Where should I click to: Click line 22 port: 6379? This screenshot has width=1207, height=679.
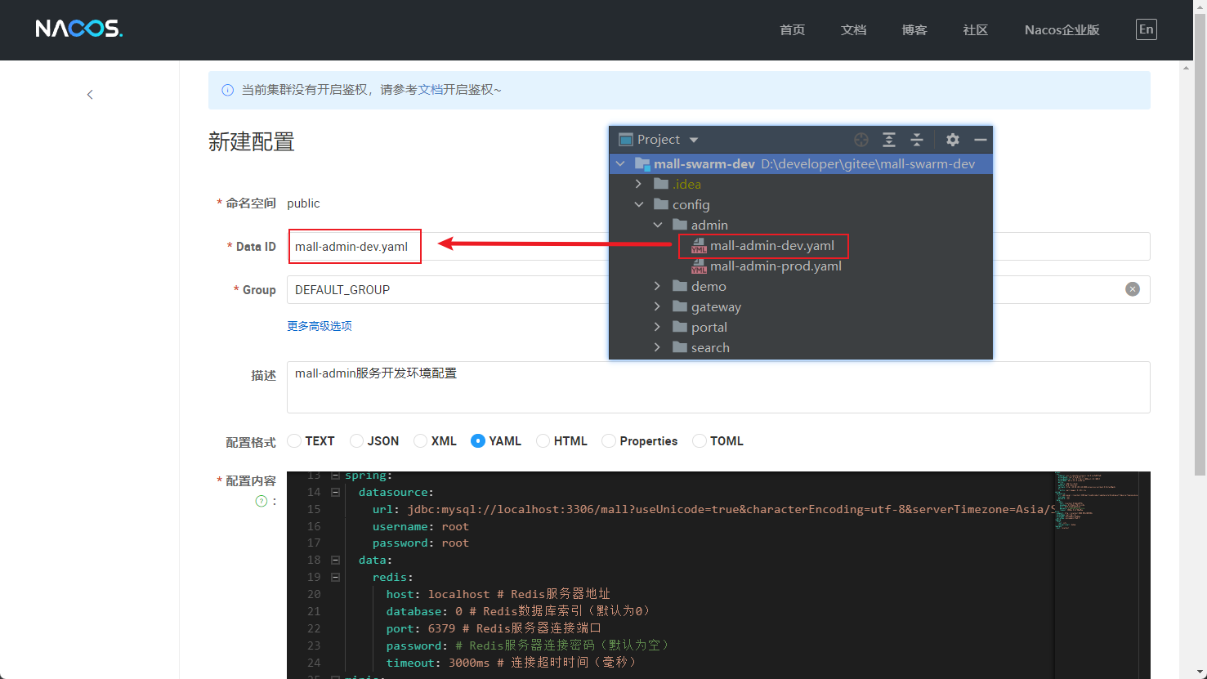421,628
